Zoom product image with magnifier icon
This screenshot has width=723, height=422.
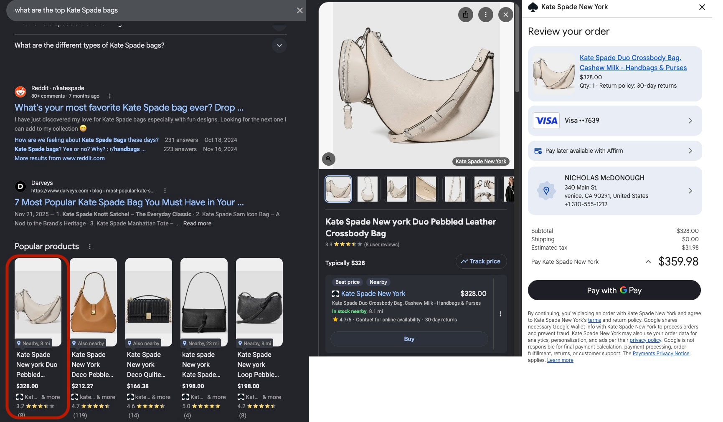tap(329, 159)
